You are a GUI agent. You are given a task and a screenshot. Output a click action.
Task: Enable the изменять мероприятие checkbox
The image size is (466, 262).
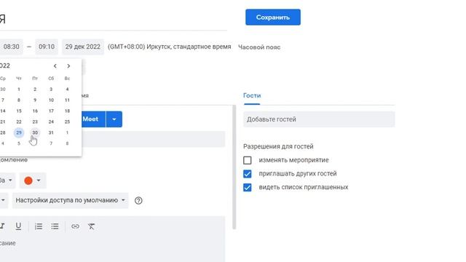click(248, 160)
